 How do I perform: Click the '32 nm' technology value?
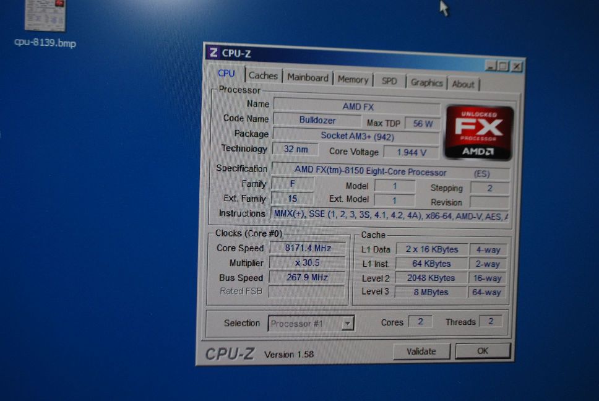[295, 149]
